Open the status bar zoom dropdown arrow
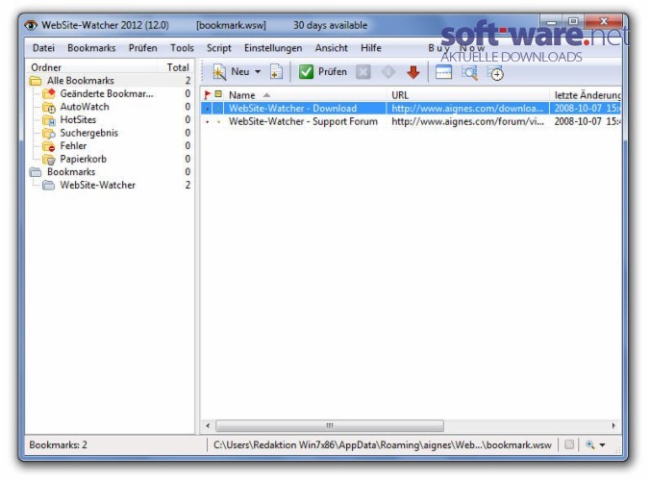Viewport: 650px width, 481px height. coord(602,444)
